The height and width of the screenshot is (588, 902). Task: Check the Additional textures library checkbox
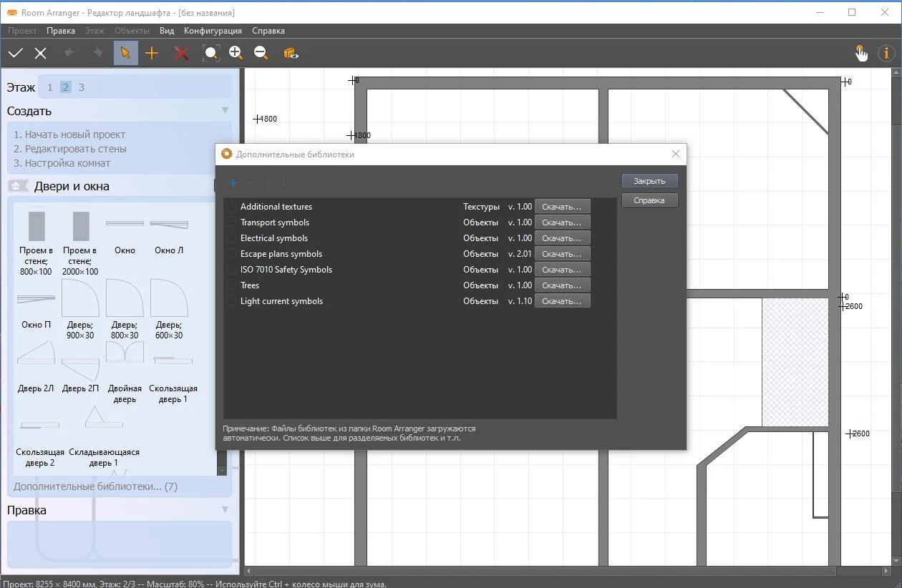232,207
